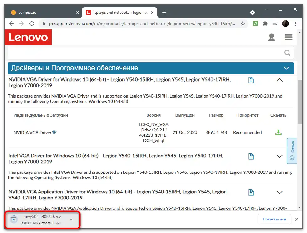Screen dimensions: 307x233
Task: Open the Chrome profile avatar
Action: (285, 24)
